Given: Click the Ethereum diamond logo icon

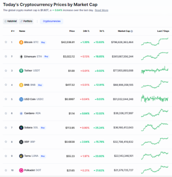Looking at the screenshot, I should pos(21,56).
